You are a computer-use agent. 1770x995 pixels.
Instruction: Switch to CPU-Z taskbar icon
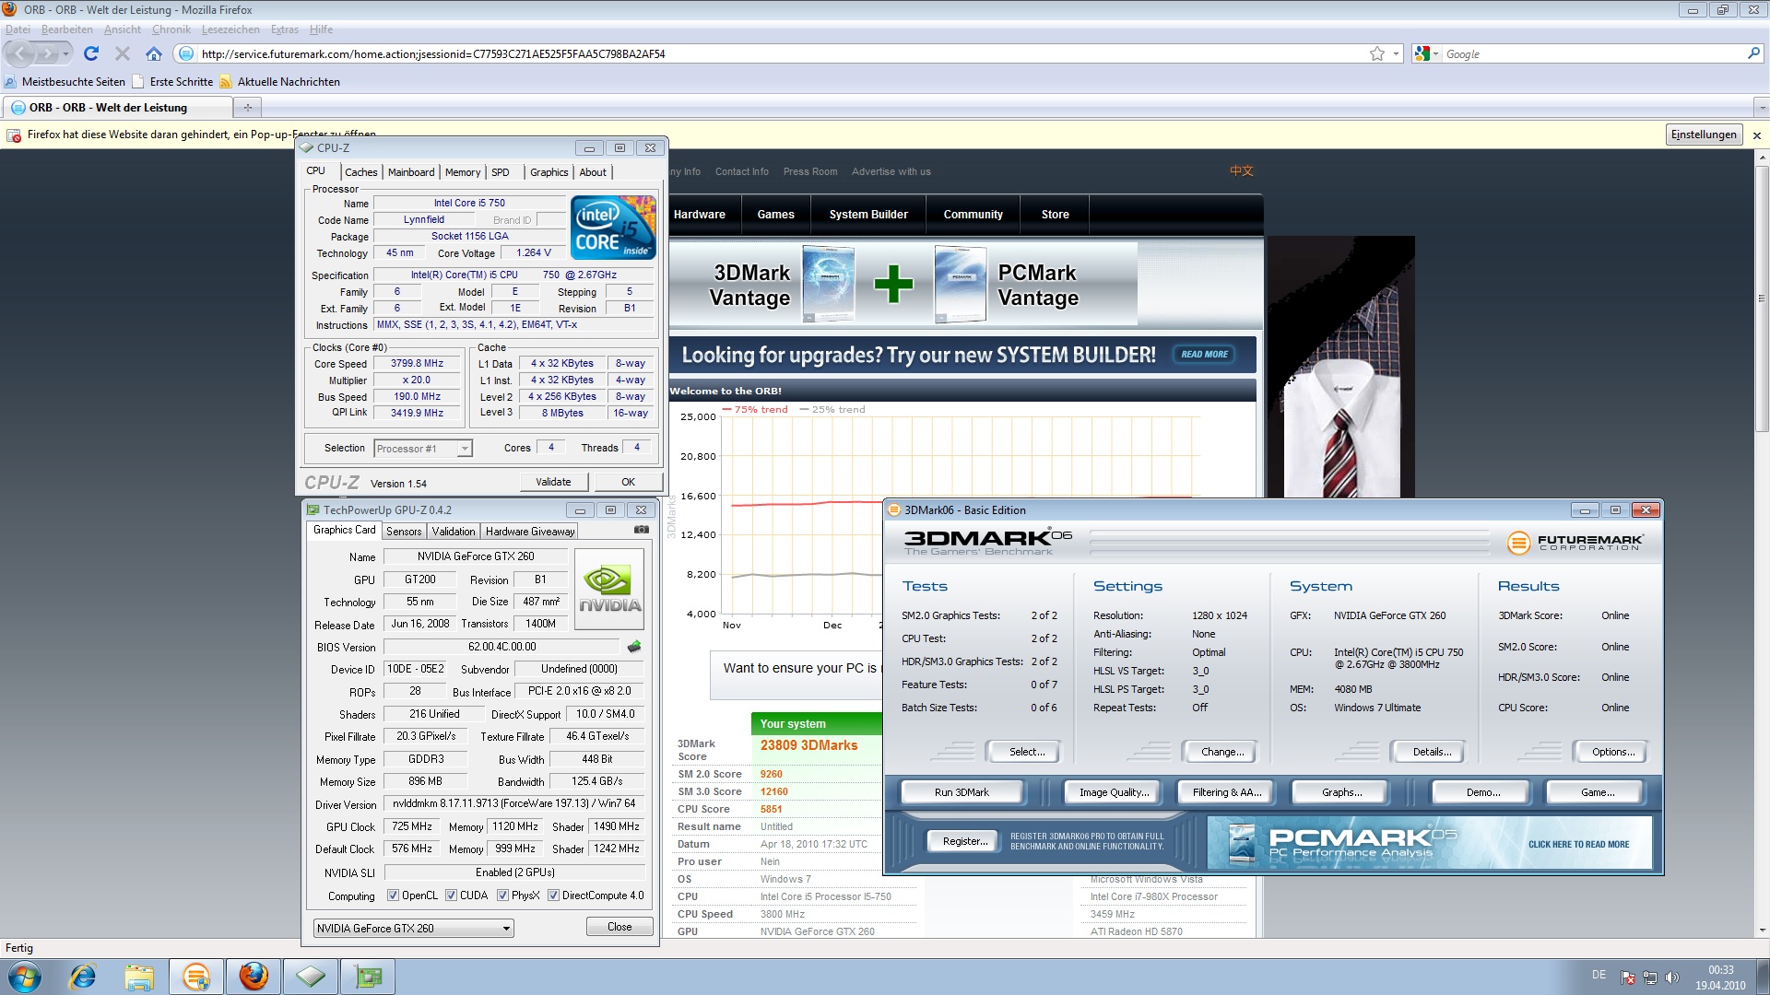311,977
